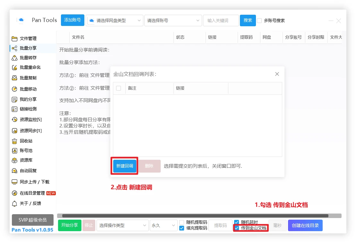Click the 回收站 trash icon

coord(14,141)
